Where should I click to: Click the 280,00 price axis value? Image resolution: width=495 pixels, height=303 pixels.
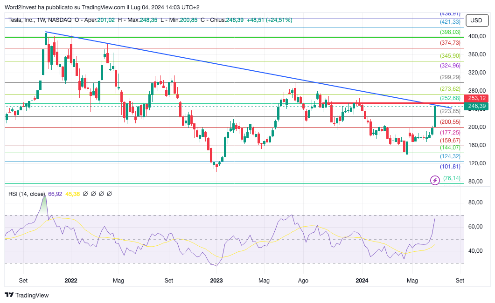(477, 91)
